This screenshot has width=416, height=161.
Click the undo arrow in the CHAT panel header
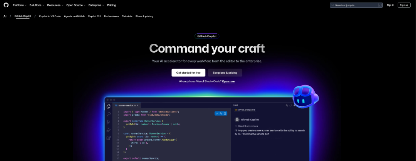pyautogui.click(x=287, y=105)
